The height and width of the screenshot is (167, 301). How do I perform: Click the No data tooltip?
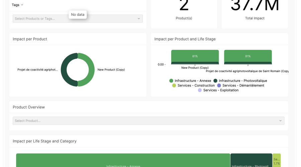[x=78, y=15]
